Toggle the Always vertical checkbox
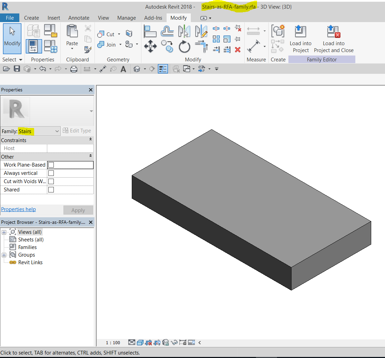Viewport: 385px width, 358px height. (x=51, y=173)
